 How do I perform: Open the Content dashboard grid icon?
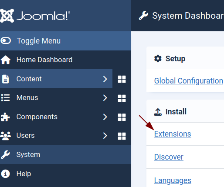pyautogui.click(x=122, y=79)
